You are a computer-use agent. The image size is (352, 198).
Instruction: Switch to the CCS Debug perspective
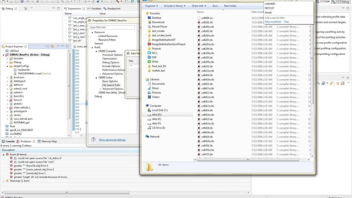(341, 2)
